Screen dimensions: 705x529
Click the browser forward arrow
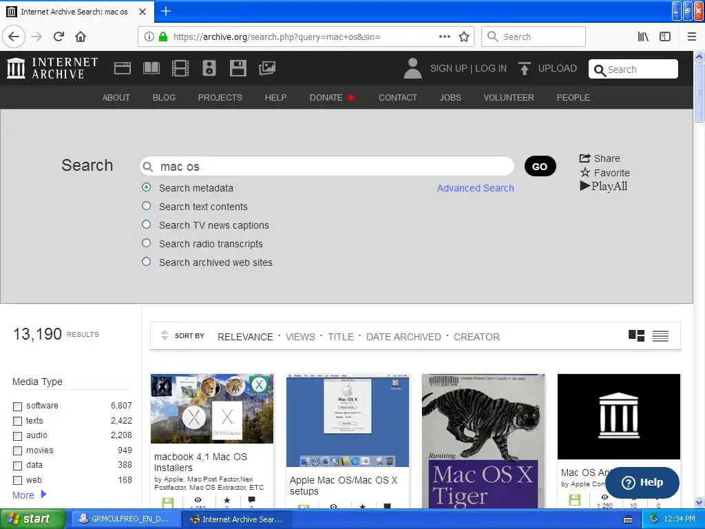click(37, 37)
